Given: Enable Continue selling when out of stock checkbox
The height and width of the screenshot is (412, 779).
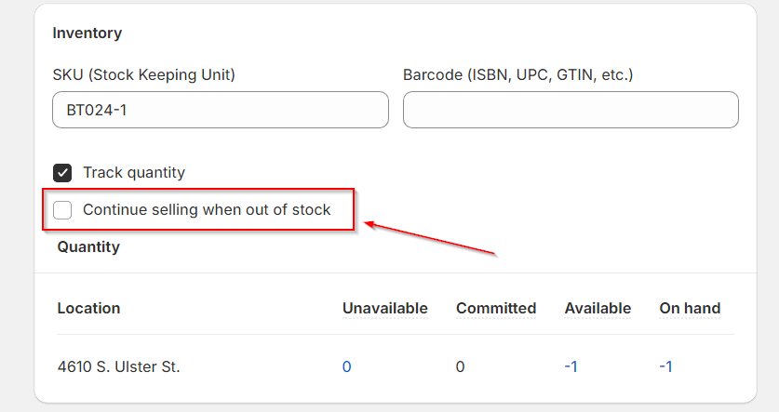Looking at the screenshot, I should click(x=62, y=210).
